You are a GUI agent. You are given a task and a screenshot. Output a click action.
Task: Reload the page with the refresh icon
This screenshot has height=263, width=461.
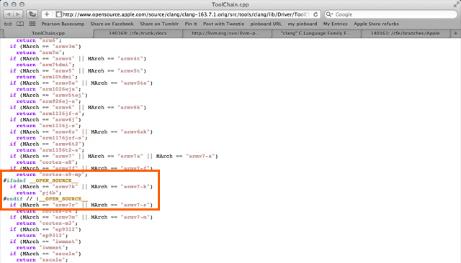point(315,14)
